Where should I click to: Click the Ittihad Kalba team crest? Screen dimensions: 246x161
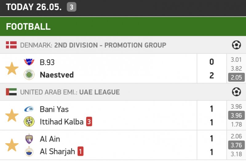29,122
